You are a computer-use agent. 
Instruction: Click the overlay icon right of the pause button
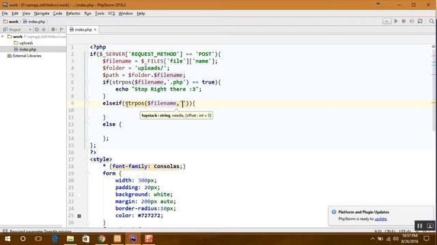pyautogui.click(x=429, y=226)
